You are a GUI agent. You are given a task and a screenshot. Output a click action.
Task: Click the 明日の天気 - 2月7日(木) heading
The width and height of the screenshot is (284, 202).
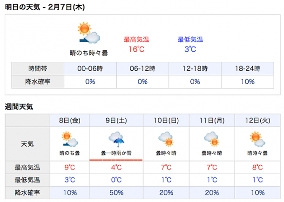click(x=45, y=7)
